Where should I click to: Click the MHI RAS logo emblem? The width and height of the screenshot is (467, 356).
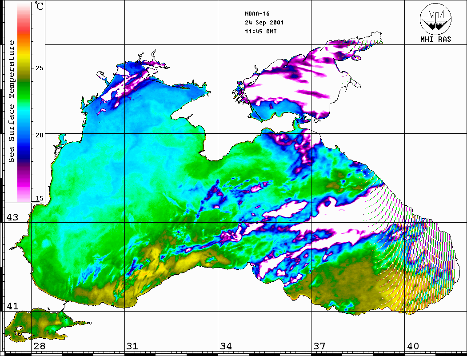[x=436, y=19]
